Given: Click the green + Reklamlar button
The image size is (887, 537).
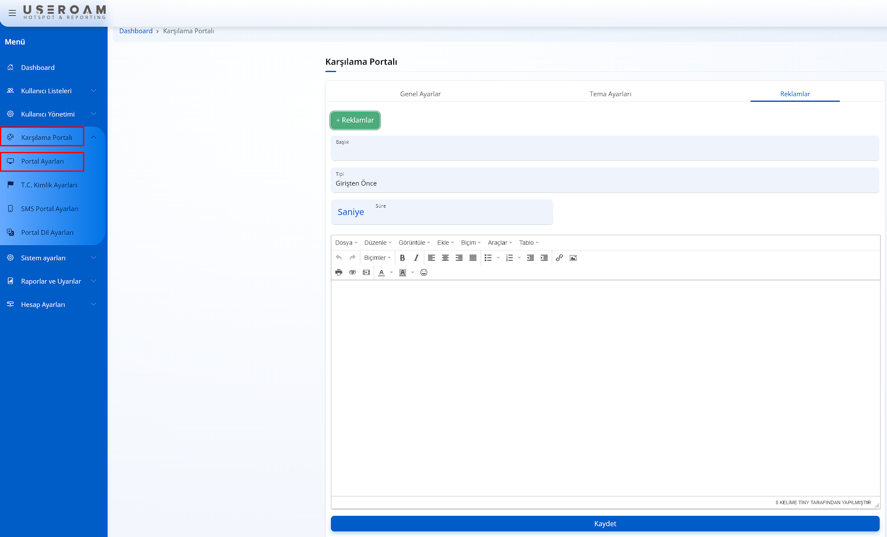Looking at the screenshot, I should click(355, 120).
